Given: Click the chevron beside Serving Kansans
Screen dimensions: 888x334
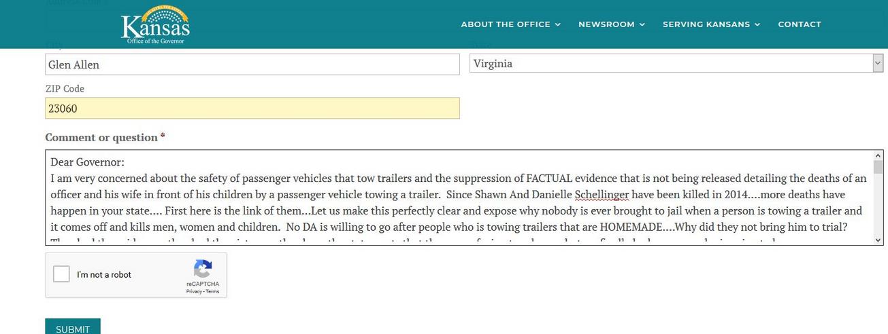Looking at the screenshot, I should [x=757, y=24].
